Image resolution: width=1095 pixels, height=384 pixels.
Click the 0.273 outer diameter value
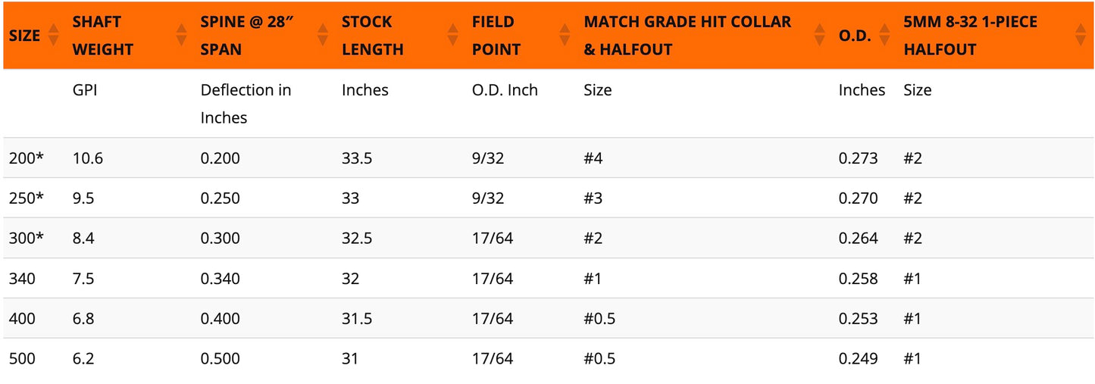click(x=858, y=158)
